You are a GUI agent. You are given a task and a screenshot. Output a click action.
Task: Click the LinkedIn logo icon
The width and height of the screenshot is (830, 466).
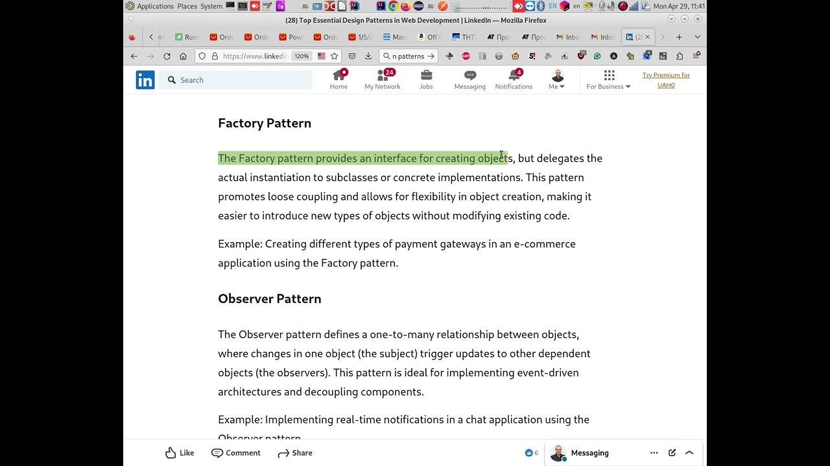[x=145, y=80]
